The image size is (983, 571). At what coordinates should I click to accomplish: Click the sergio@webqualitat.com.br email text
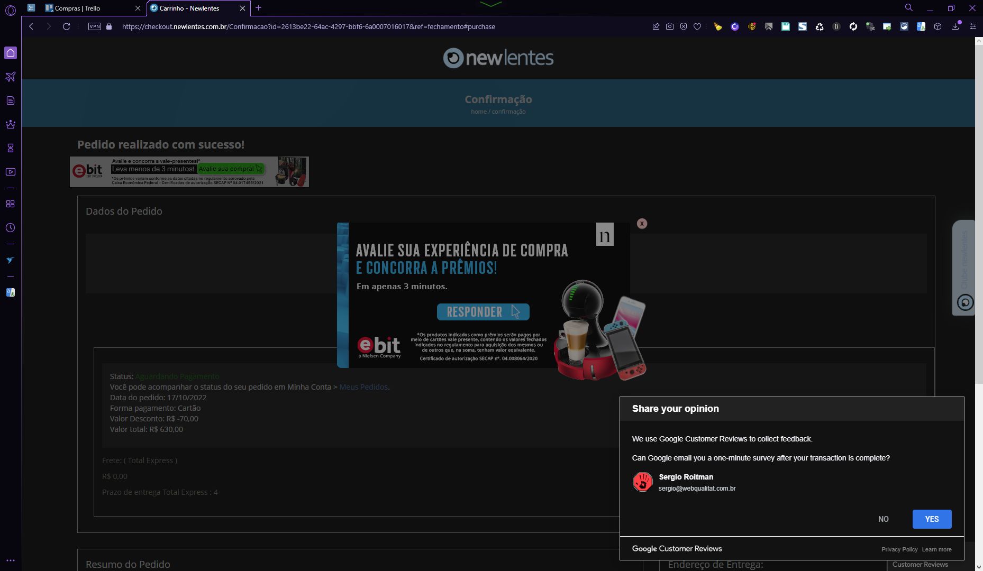pyautogui.click(x=697, y=489)
